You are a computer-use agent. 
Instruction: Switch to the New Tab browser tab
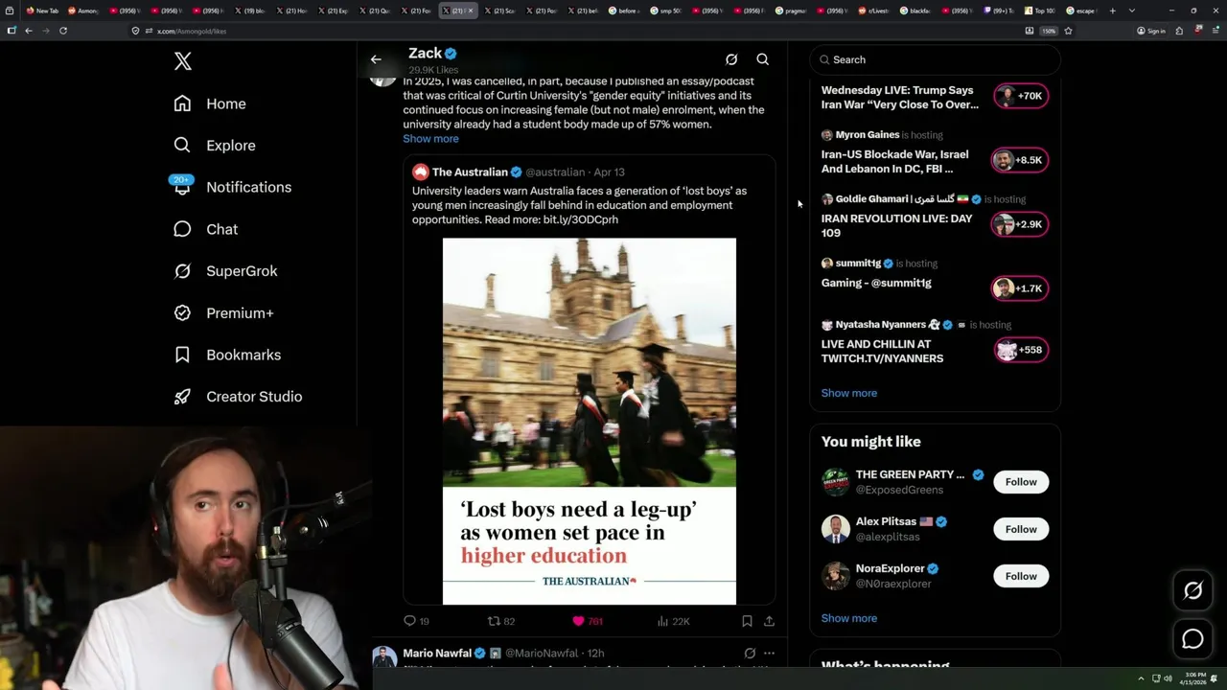click(42, 11)
